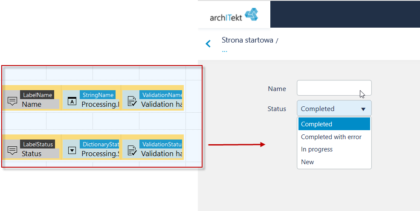Focus the Name input field

click(334, 88)
